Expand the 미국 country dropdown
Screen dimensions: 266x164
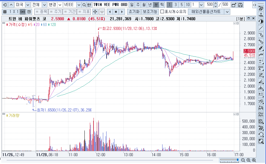pos(28,5)
